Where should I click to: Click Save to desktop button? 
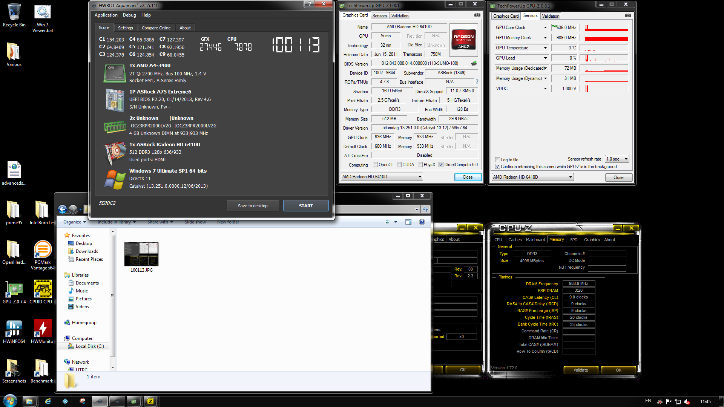tap(253, 206)
